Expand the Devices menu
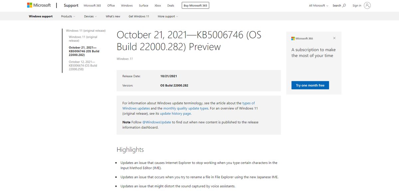 [90, 16]
